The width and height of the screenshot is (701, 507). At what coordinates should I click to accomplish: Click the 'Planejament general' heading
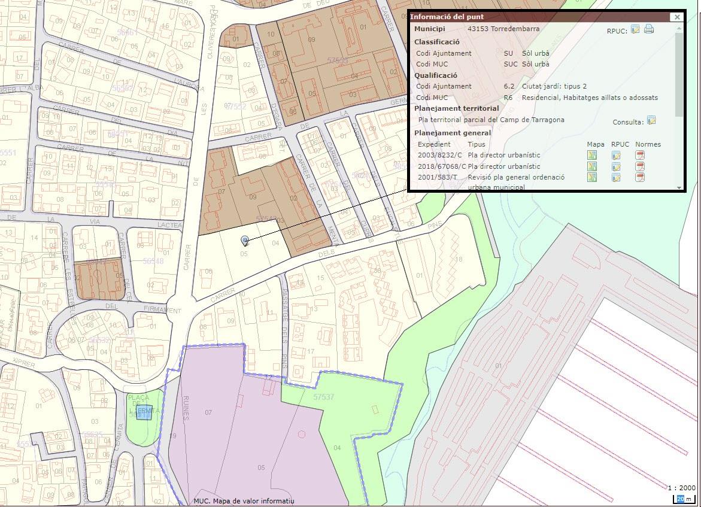pos(453,133)
